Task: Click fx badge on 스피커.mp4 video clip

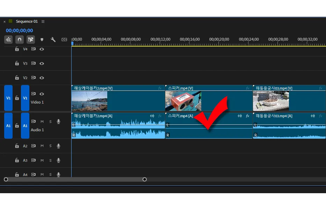Action: tap(247, 88)
